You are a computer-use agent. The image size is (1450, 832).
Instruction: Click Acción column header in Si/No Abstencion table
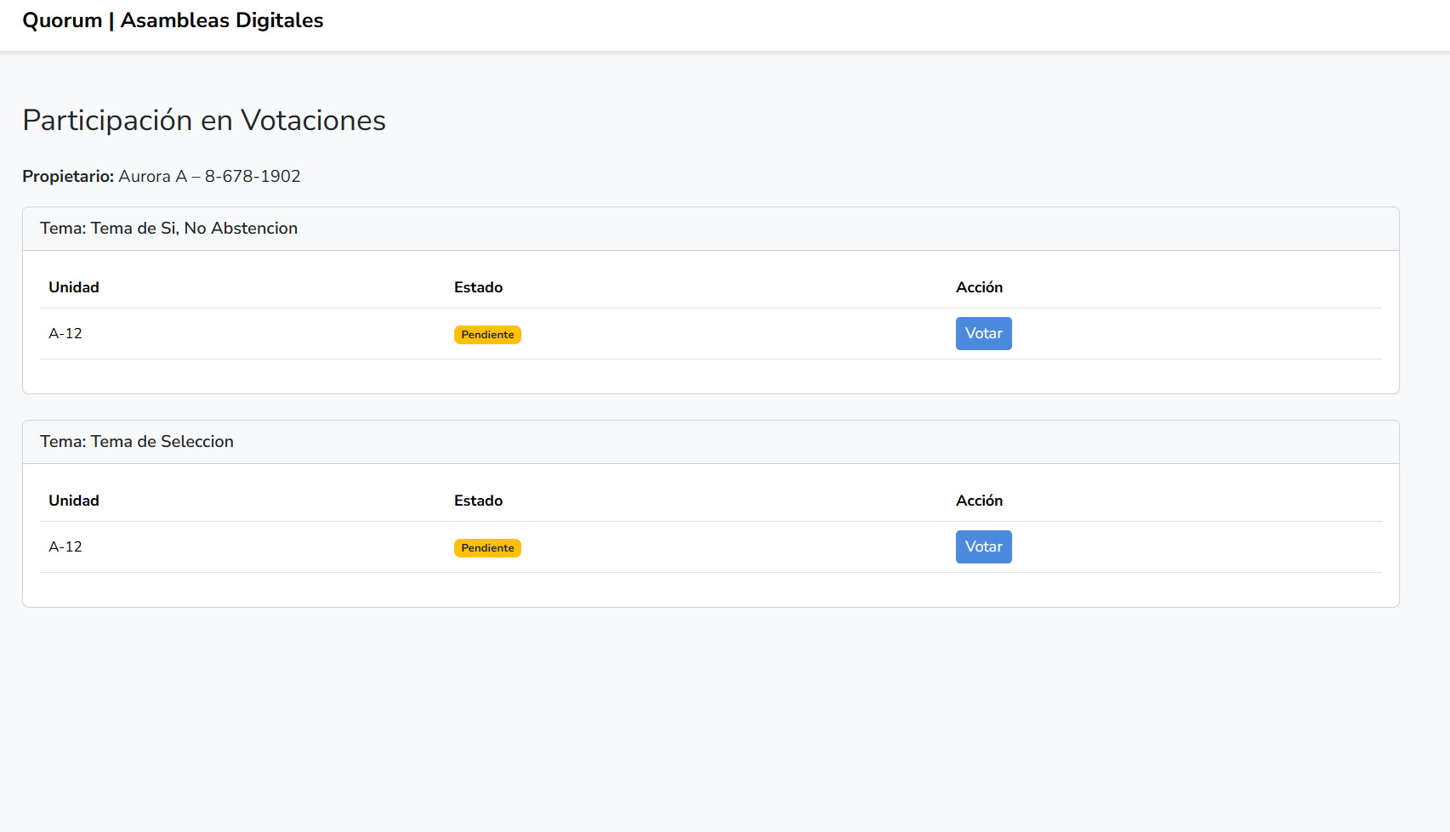pos(979,287)
